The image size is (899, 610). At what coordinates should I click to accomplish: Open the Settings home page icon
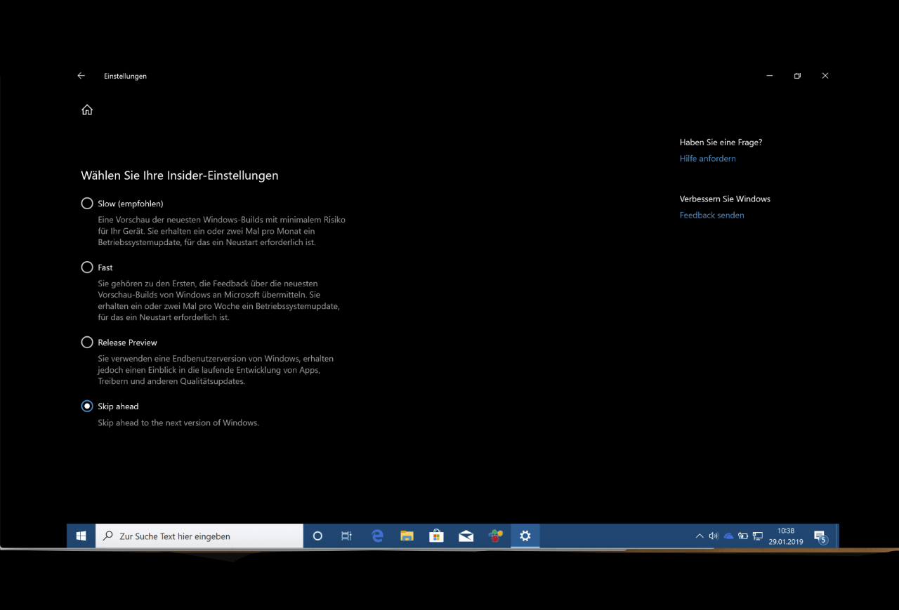click(87, 110)
